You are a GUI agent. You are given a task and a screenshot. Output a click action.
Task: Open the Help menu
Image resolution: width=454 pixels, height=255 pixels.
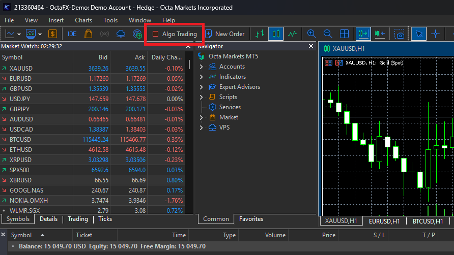click(168, 20)
